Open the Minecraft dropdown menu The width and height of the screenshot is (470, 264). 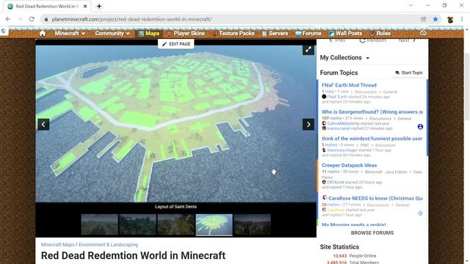[x=70, y=33]
